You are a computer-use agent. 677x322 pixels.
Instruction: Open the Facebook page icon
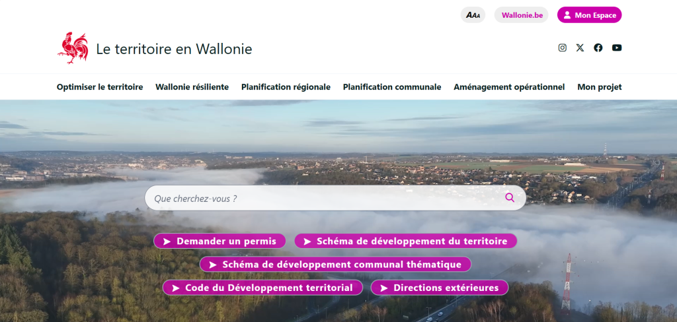598,48
